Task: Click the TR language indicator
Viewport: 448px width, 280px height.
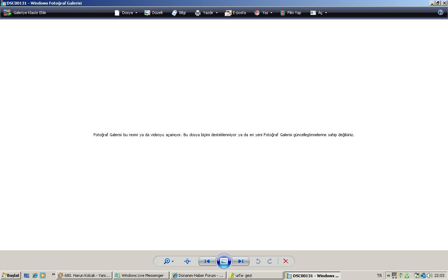Action: 379,275
